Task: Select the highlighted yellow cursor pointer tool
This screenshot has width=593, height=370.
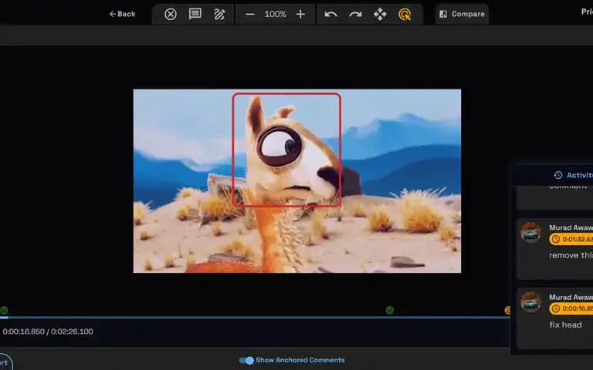Action: pos(405,15)
